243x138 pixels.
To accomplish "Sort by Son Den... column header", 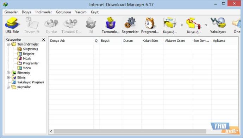I will (201, 41).
